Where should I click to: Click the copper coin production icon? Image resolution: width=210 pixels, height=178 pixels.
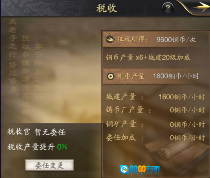click(x=110, y=76)
